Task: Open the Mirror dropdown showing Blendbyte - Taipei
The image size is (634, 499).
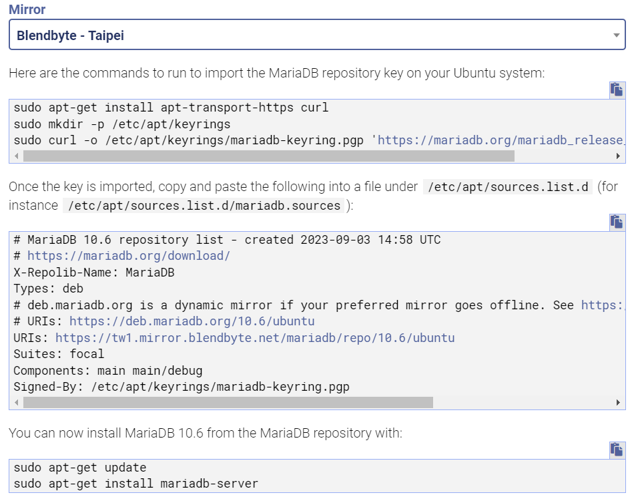Action: point(317,35)
